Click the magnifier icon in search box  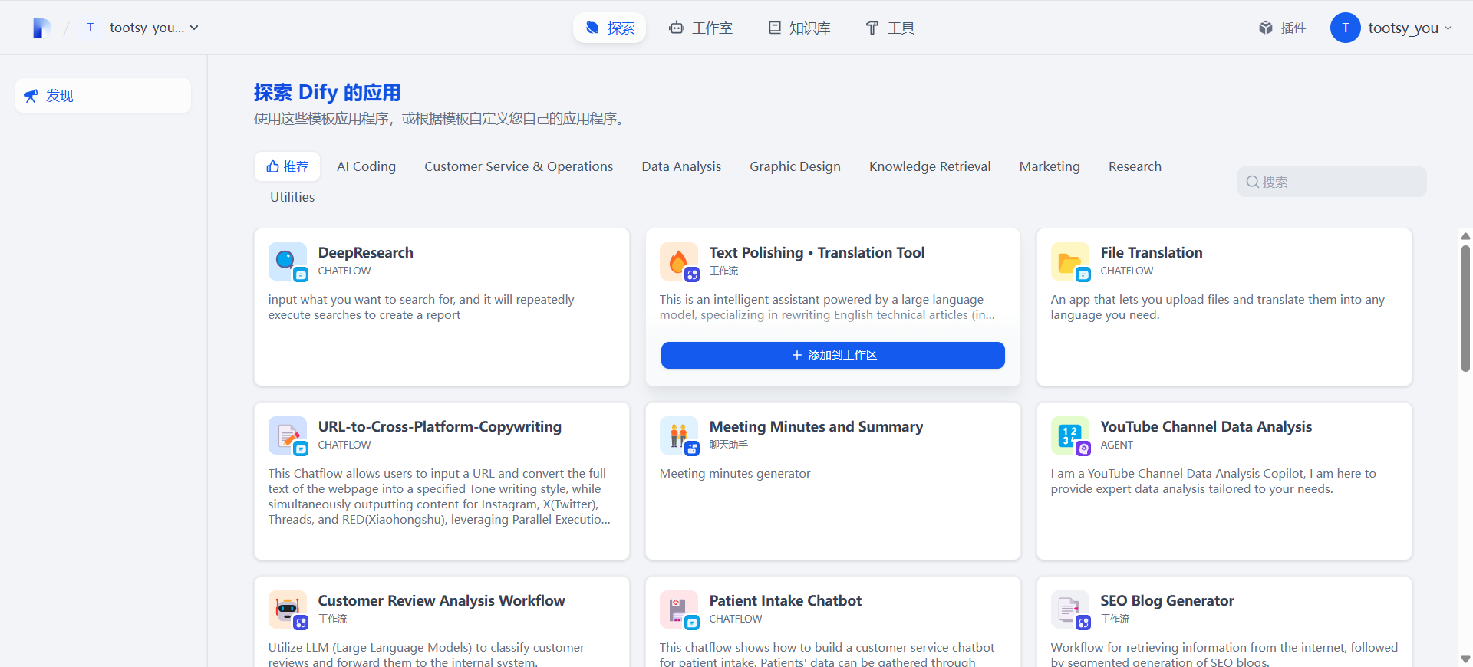(x=1252, y=182)
